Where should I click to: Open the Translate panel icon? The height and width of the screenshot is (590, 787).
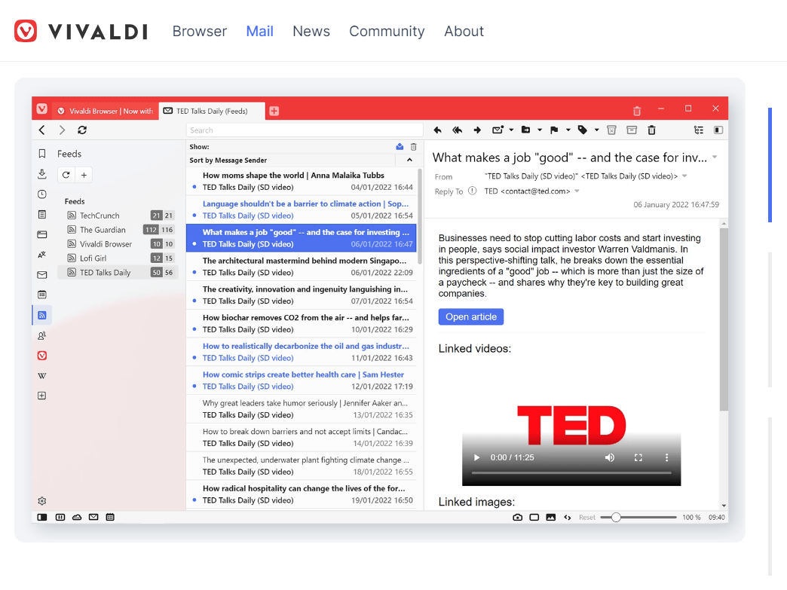[x=42, y=255]
